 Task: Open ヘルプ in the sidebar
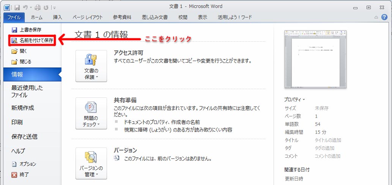[18, 151]
